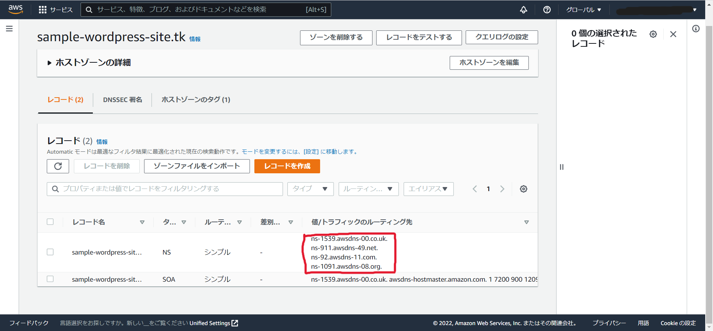Refresh the records list

[58, 166]
